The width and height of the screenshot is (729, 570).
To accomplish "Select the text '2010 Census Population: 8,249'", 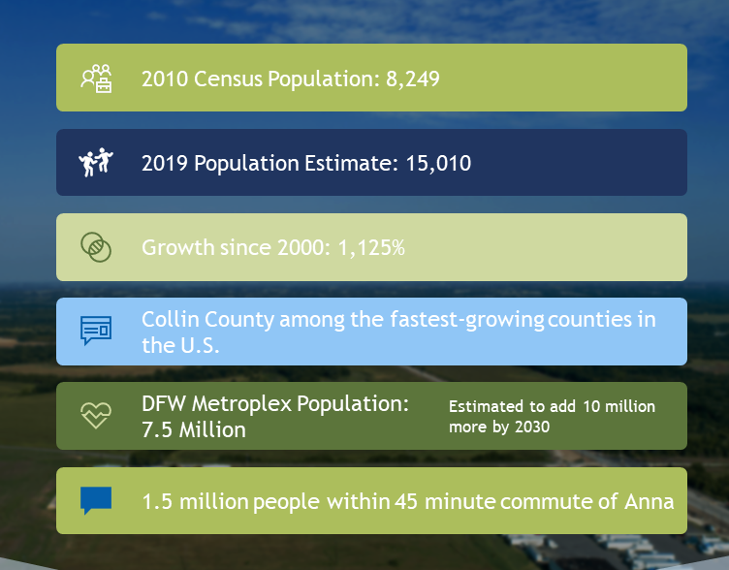I will [x=291, y=79].
